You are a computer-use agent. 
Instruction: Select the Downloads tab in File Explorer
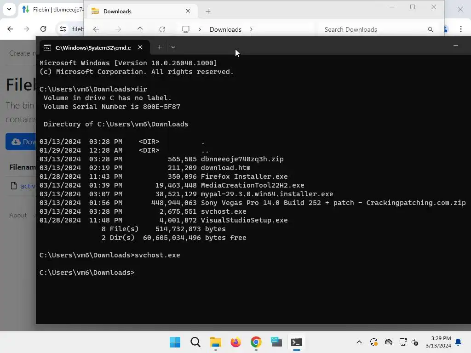[x=141, y=11]
